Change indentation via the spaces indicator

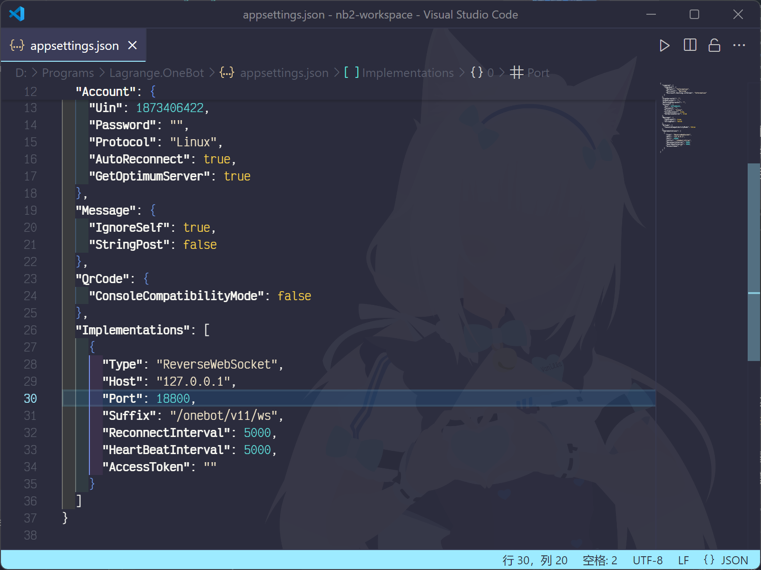[x=600, y=560]
